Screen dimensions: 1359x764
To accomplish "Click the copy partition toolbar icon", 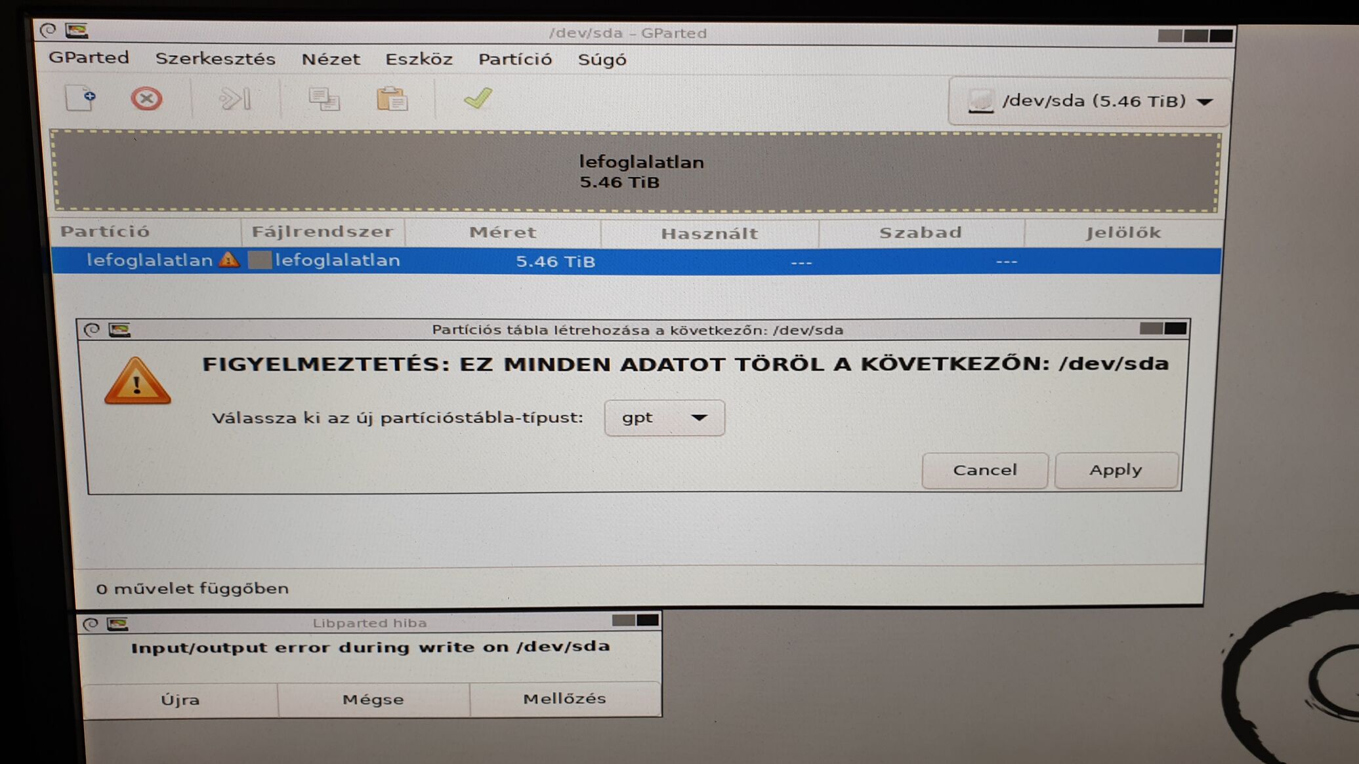I will pyautogui.click(x=324, y=99).
